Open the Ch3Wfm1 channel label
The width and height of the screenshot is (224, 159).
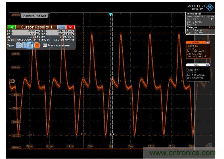click(196, 42)
